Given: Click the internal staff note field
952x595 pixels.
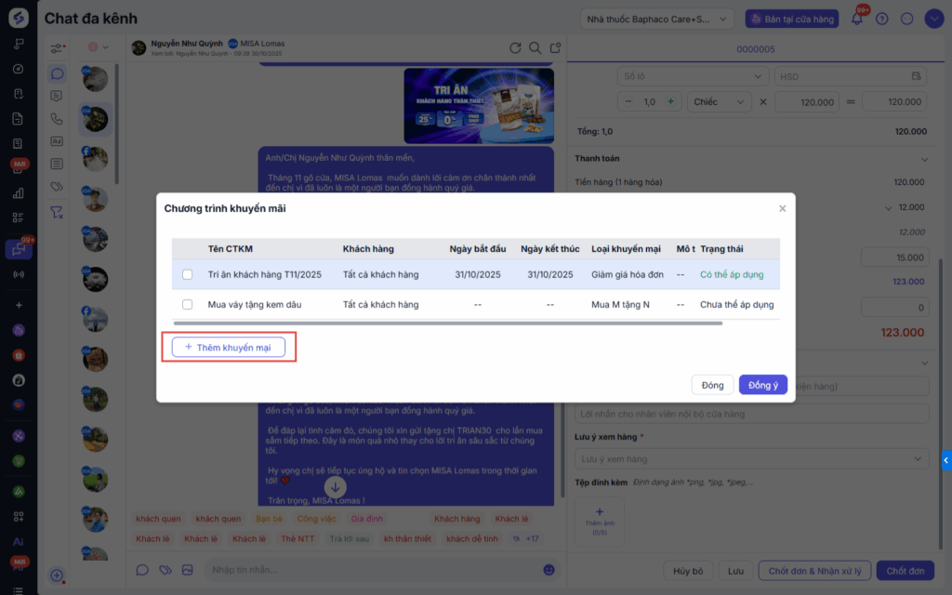Looking at the screenshot, I should pos(751,414).
